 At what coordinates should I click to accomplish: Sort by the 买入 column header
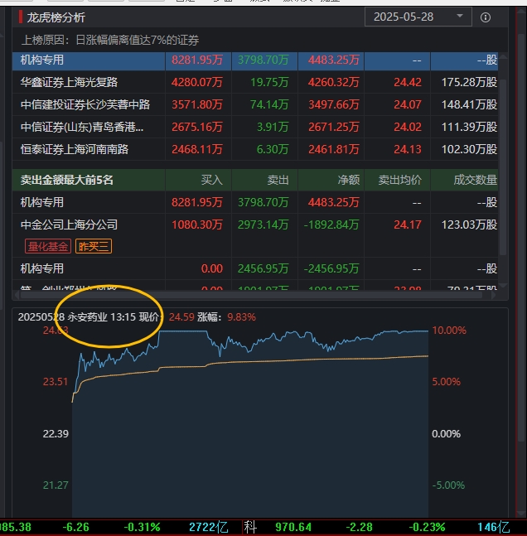coord(211,180)
